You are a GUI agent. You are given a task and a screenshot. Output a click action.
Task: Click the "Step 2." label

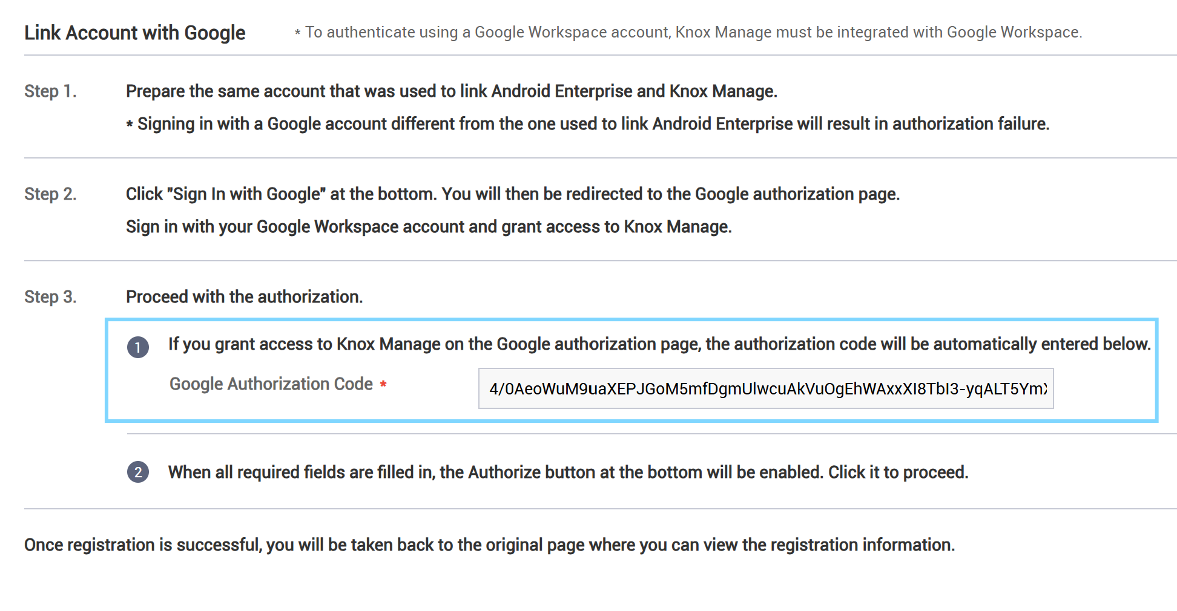pyautogui.click(x=50, y=194)
